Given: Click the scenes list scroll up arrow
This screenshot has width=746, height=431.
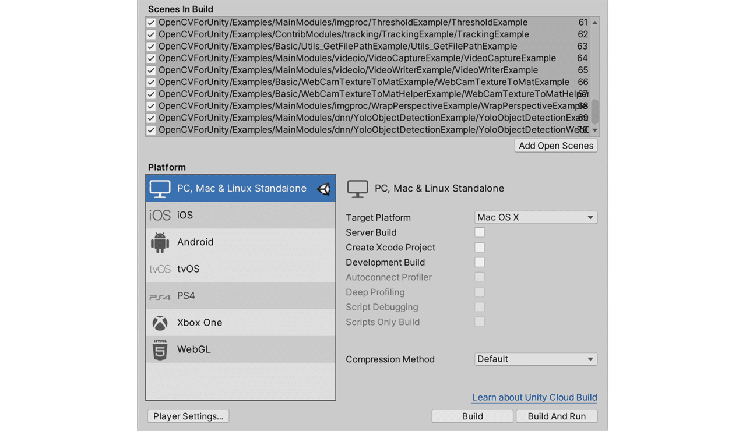Looking at the screenshot, I should click(x=595, y=23).
